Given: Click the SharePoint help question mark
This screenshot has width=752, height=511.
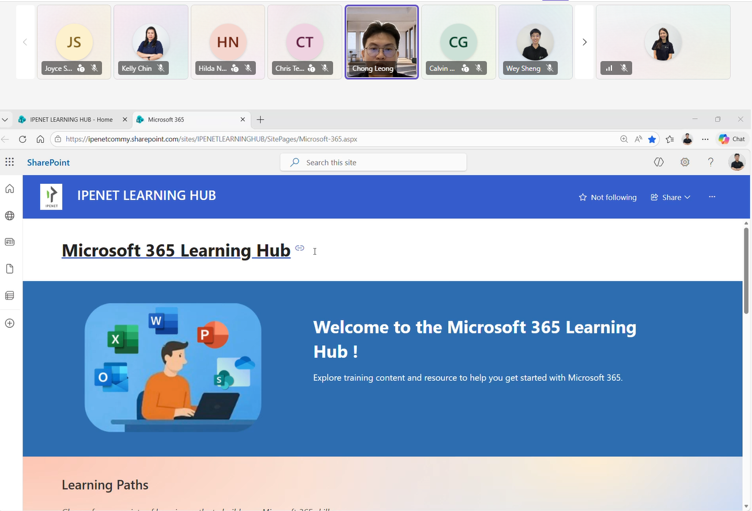Looking at the screenshot, I should point(711,162).
